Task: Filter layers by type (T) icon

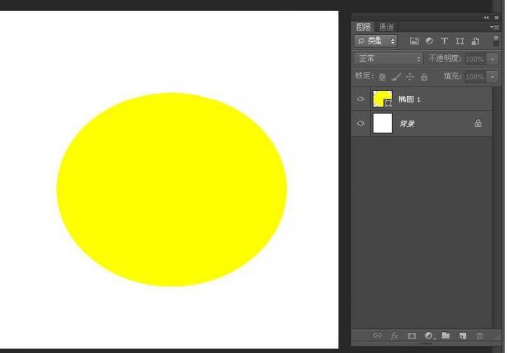Action: click(x=444, y=41)
